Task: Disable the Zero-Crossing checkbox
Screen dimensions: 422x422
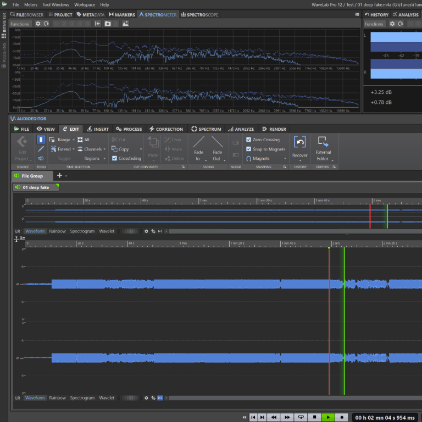Action: point(249,140)
